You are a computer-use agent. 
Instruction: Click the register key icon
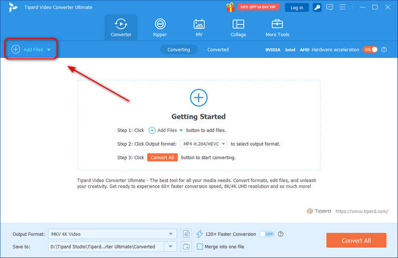coord(317,7)
